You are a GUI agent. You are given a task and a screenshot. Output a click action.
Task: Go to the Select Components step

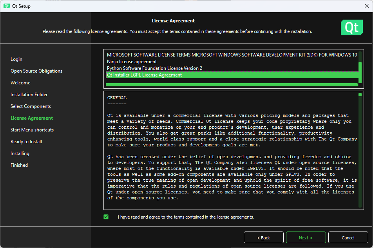point(31,106)
